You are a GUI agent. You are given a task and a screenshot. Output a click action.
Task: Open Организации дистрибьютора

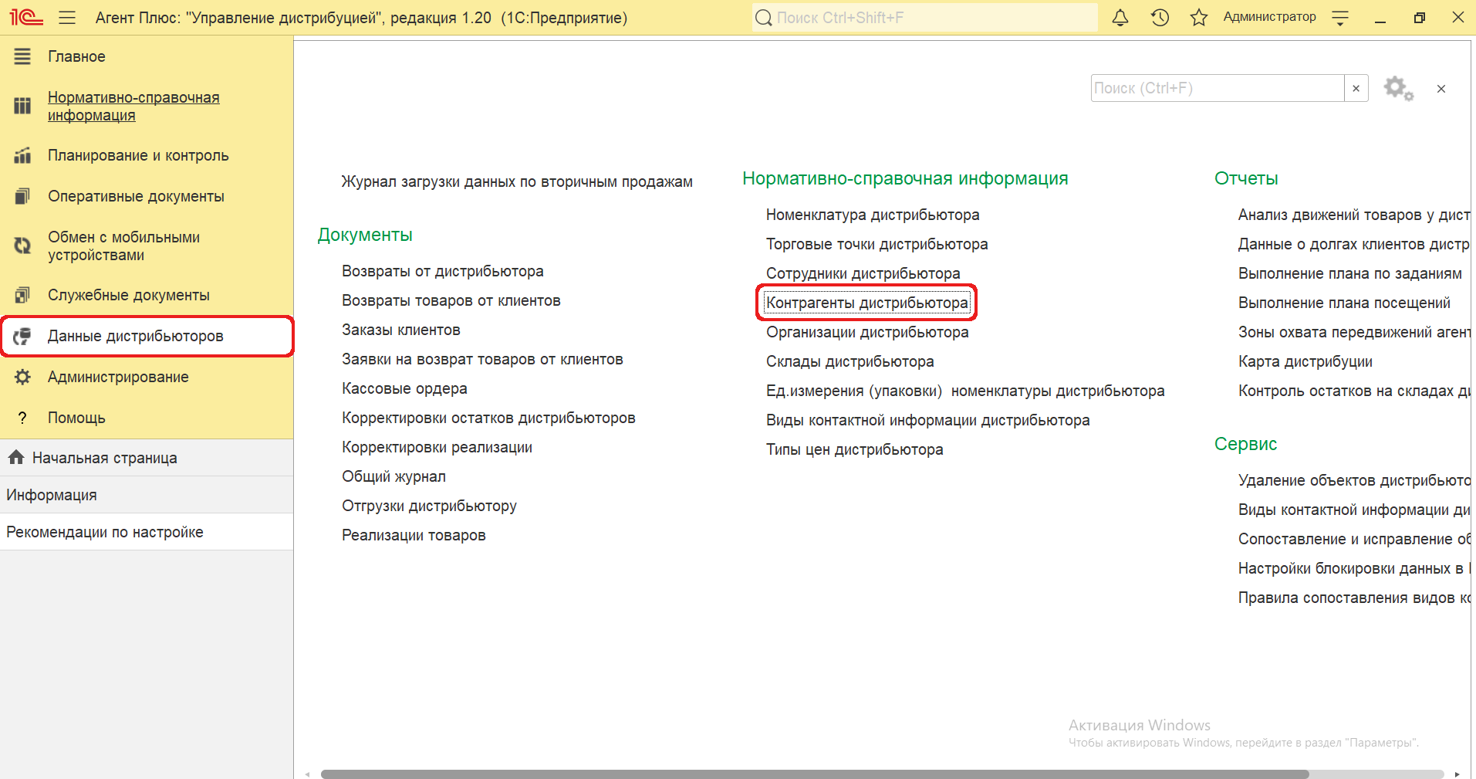pos(867,333)
